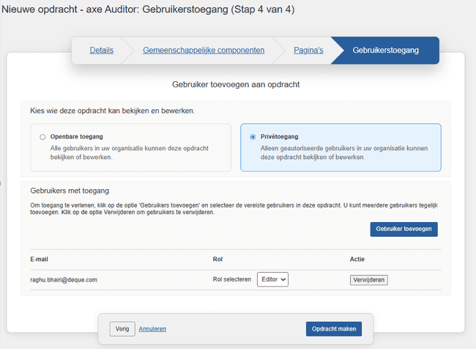Screen dimensions: 476x349
Task: Click the Vorig button
Action: pyautogui.click(x=122, y=329)
